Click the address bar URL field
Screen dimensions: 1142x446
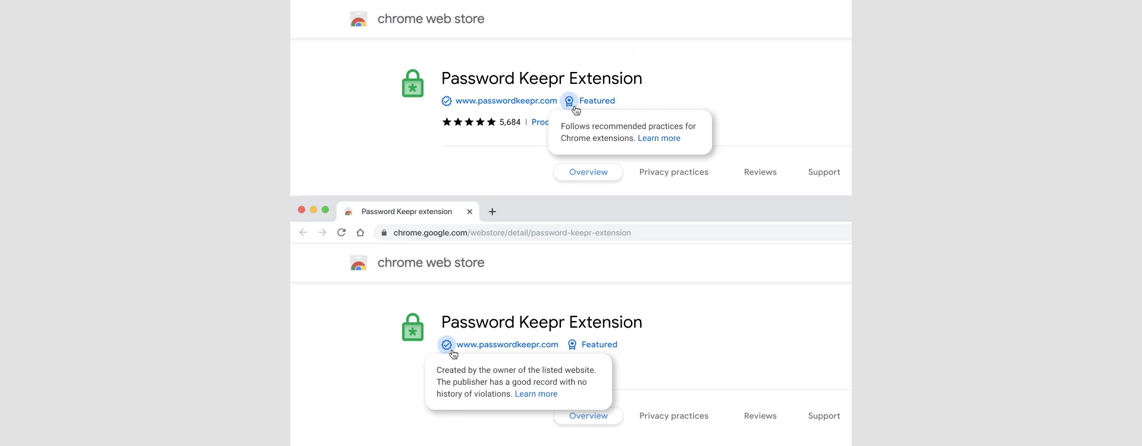612,233
